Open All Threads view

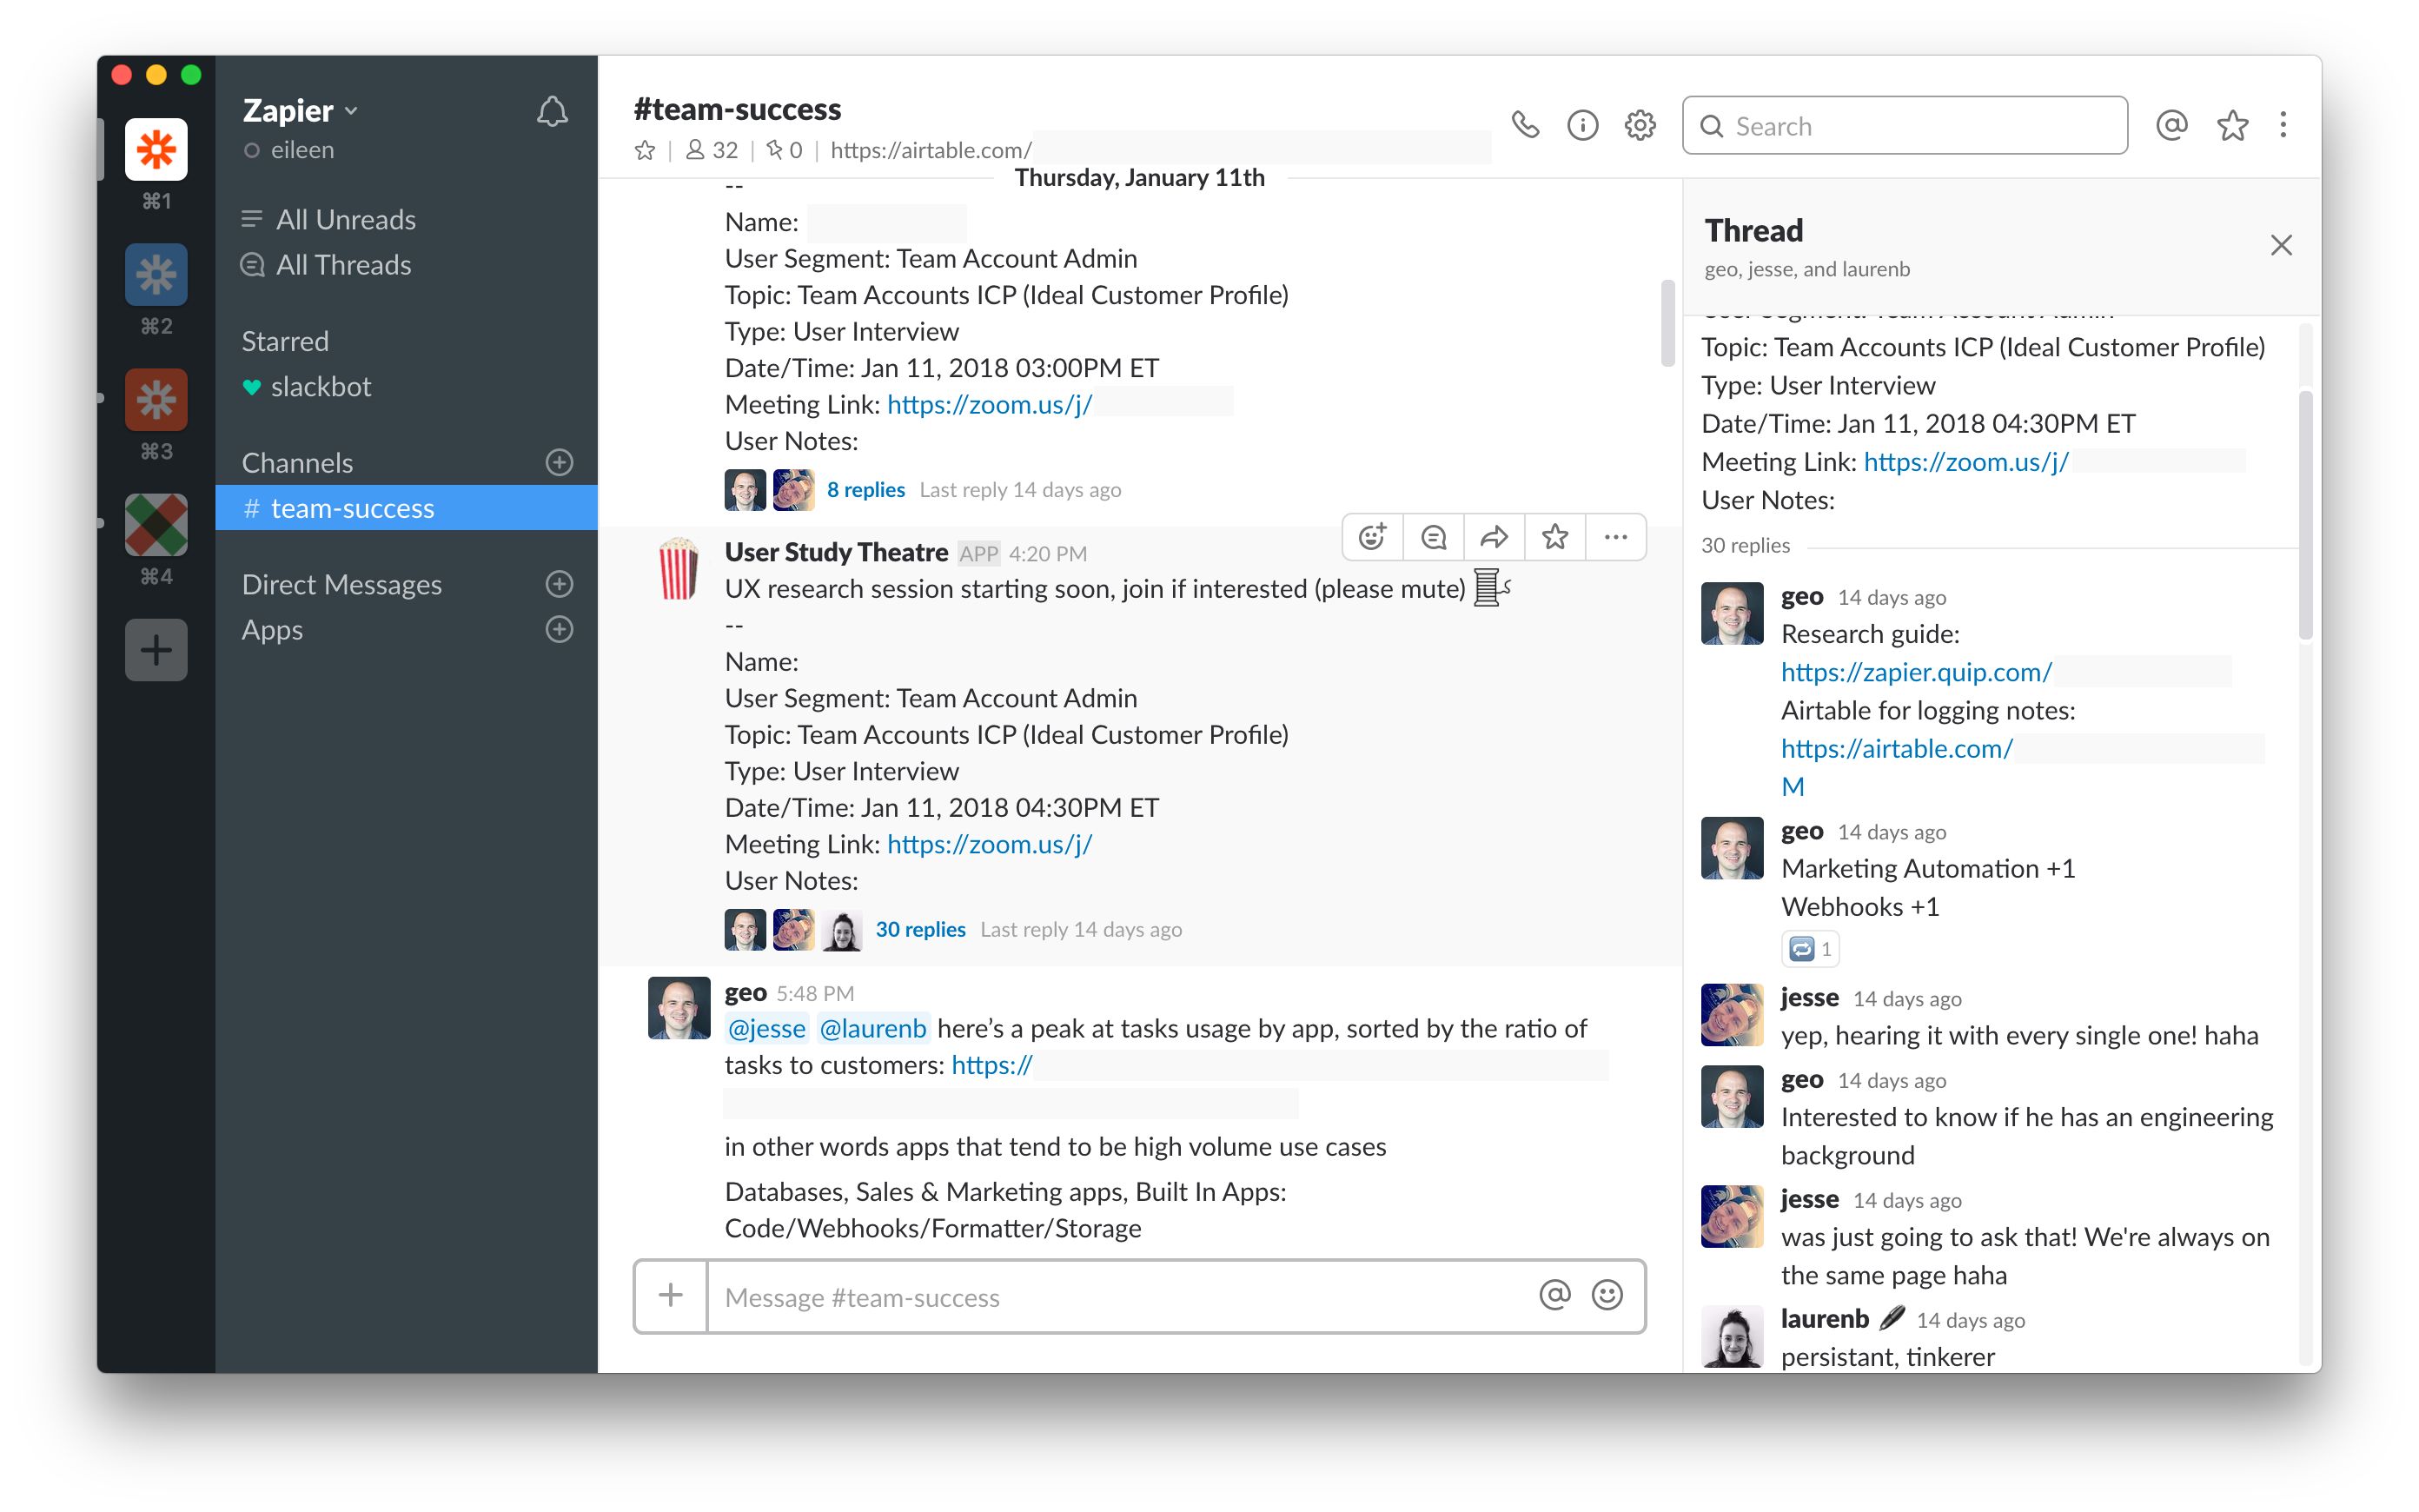coord(326,265)
